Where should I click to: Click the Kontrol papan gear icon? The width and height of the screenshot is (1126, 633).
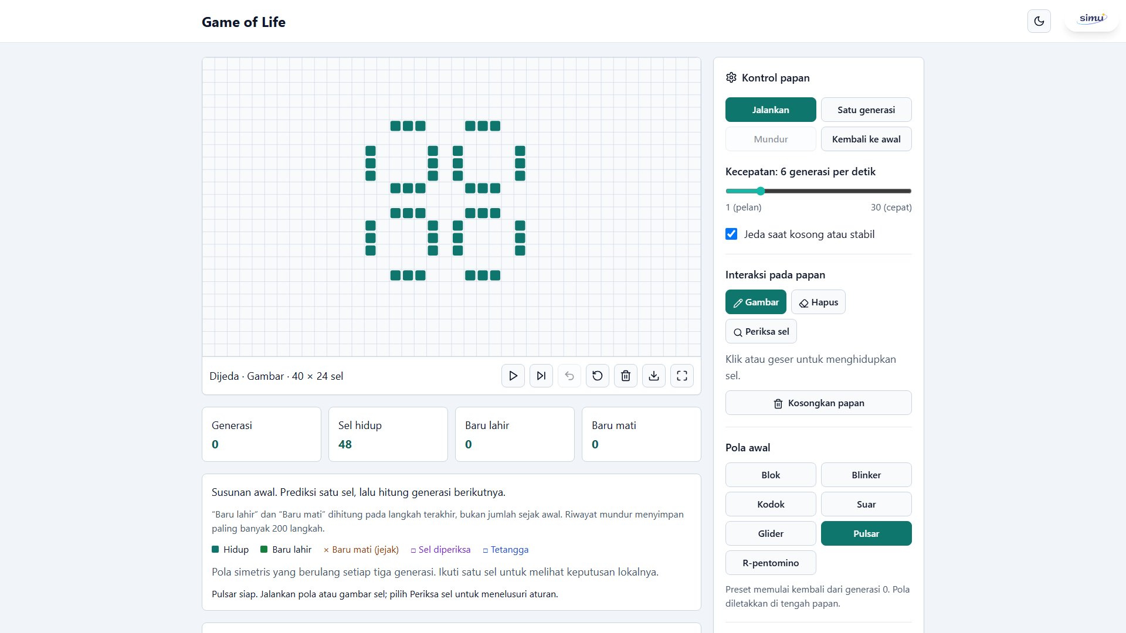731,77
